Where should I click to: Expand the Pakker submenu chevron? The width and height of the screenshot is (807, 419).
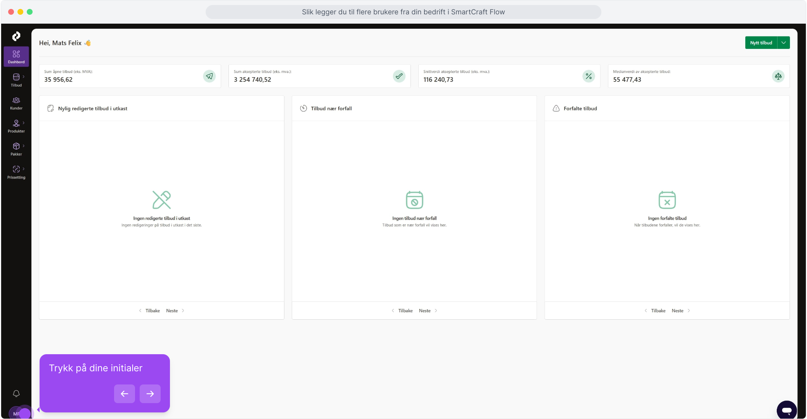coord(24,146)
